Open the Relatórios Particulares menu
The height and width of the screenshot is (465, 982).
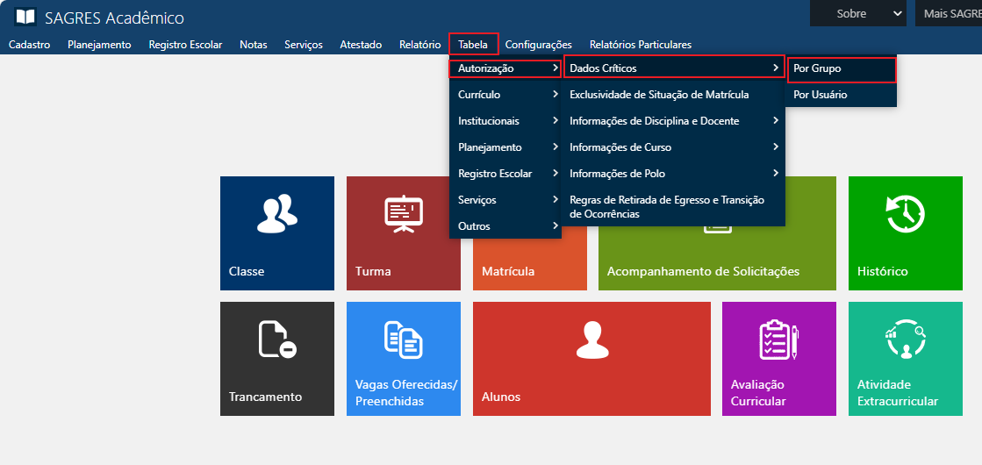640,45
